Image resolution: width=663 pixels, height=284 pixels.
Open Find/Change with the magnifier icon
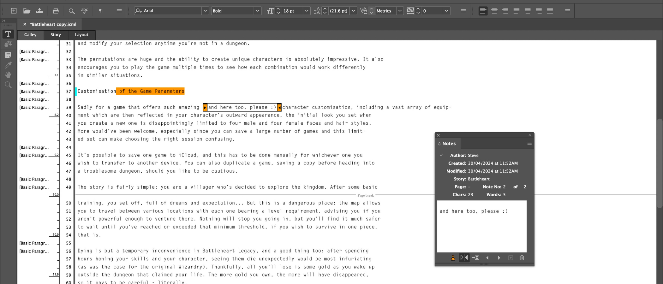(72, 11)
